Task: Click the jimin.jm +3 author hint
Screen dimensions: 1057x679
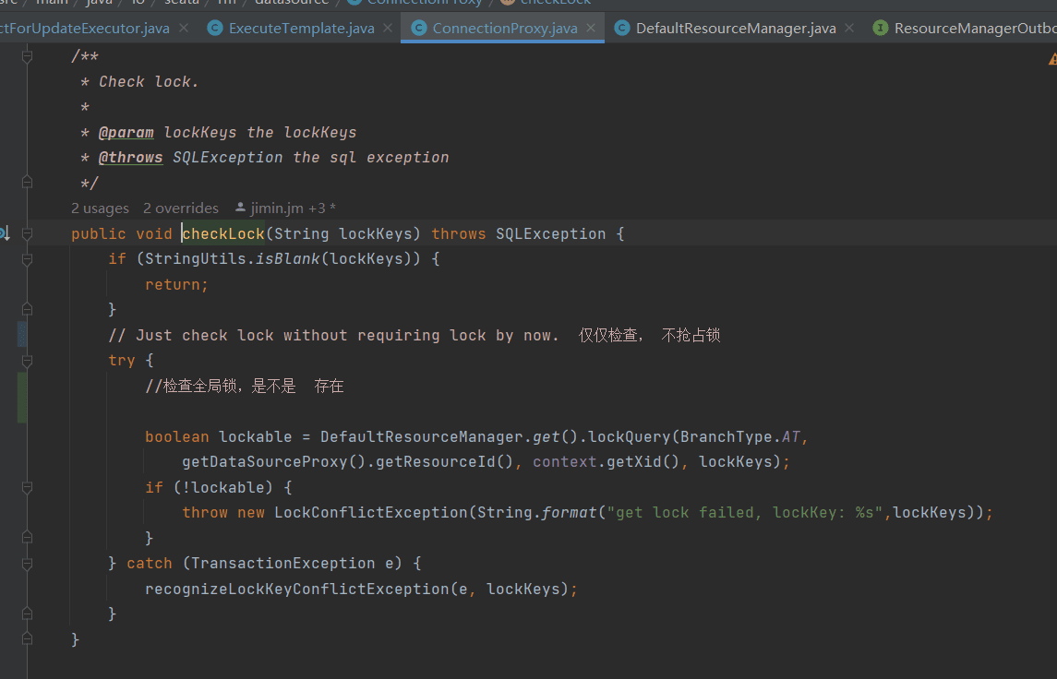Action: [285, 208]
